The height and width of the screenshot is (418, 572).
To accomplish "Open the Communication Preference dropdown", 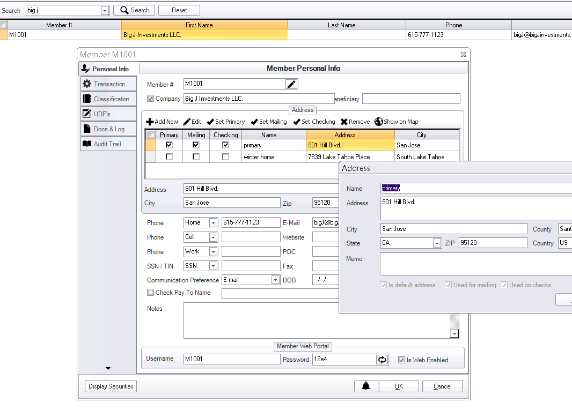I will [x=275, y=279].
